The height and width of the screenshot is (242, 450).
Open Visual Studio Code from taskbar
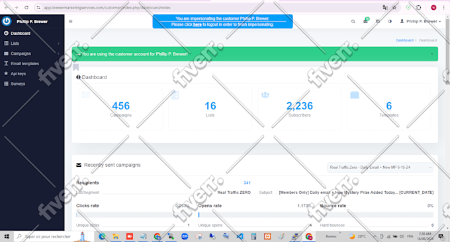tap(240, 236)
